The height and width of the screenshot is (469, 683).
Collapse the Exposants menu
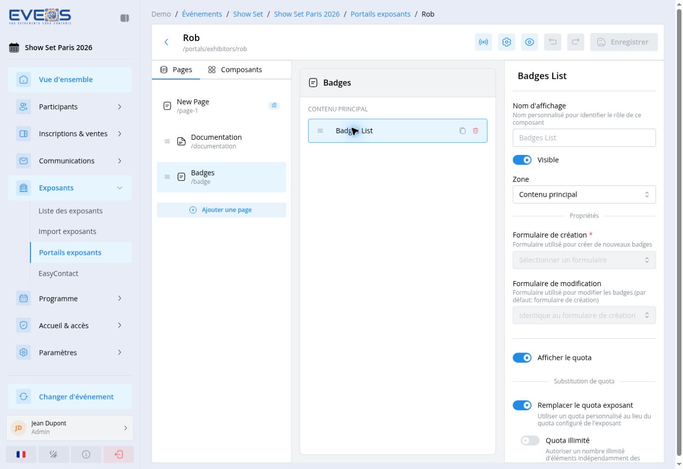(70, 188)
